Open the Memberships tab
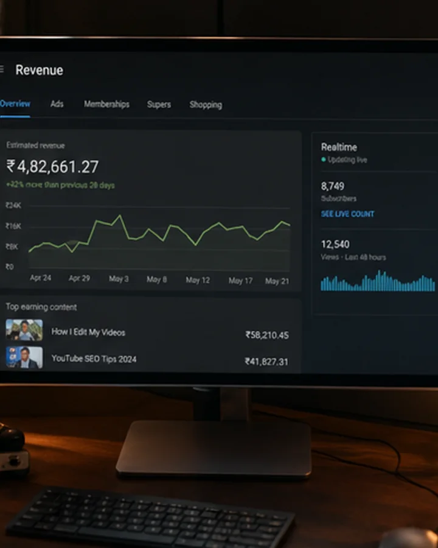The width and height of the screenshot is (438, 548). pyautogui.click(x=106, y=104)
